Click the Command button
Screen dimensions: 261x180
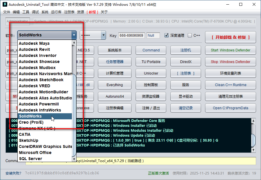pos(151,50)
